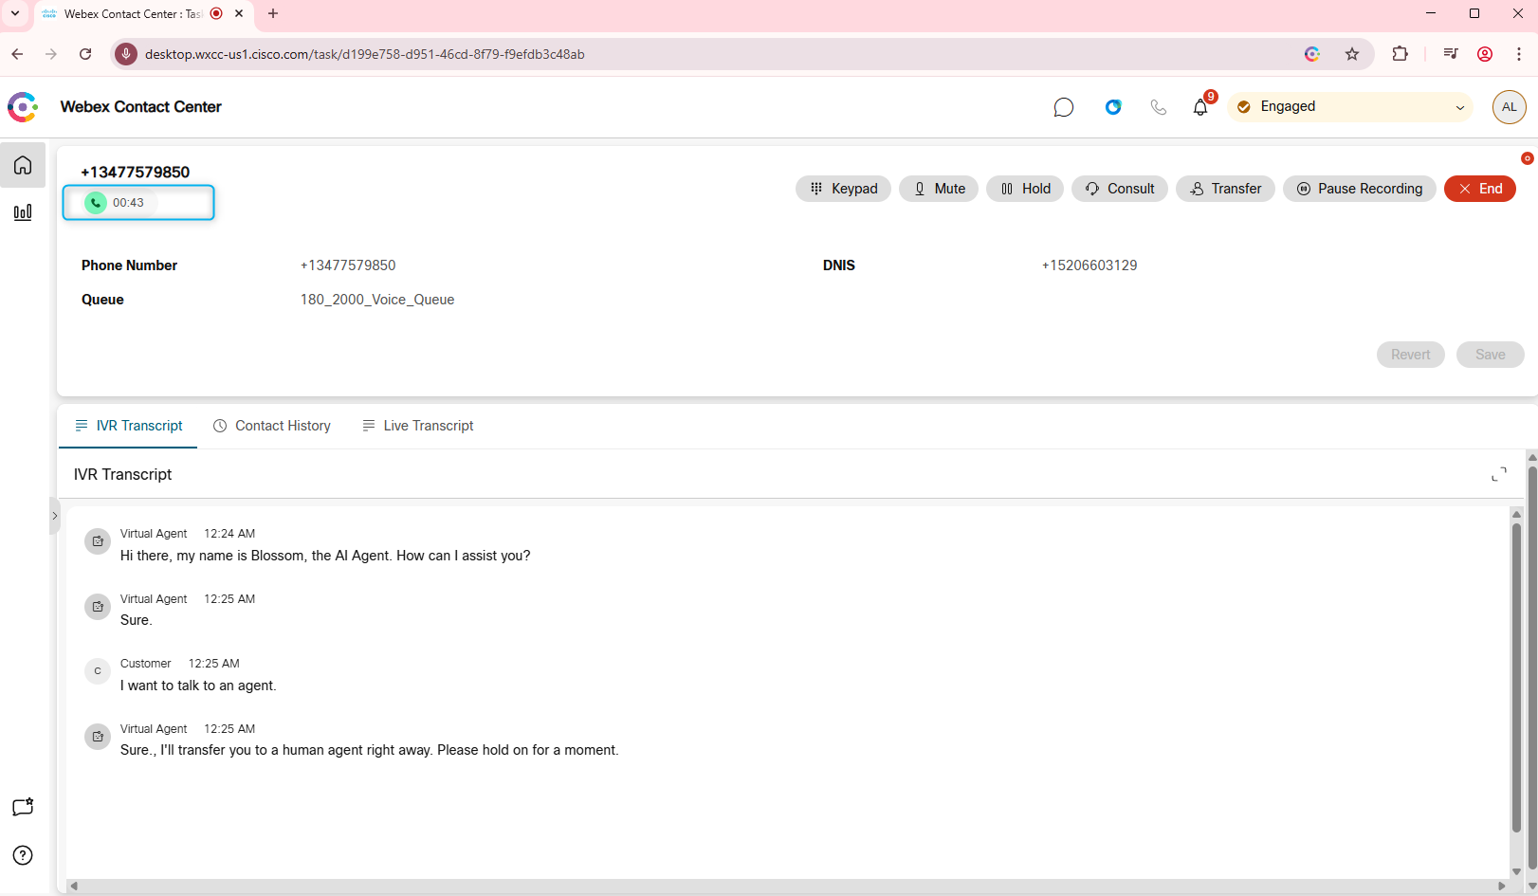
Task: Open the outdial phone icon
Action: (1158, 107)
